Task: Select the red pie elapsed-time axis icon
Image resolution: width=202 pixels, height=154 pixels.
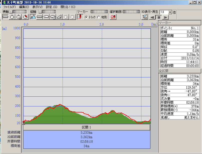Action: (25, 17)
